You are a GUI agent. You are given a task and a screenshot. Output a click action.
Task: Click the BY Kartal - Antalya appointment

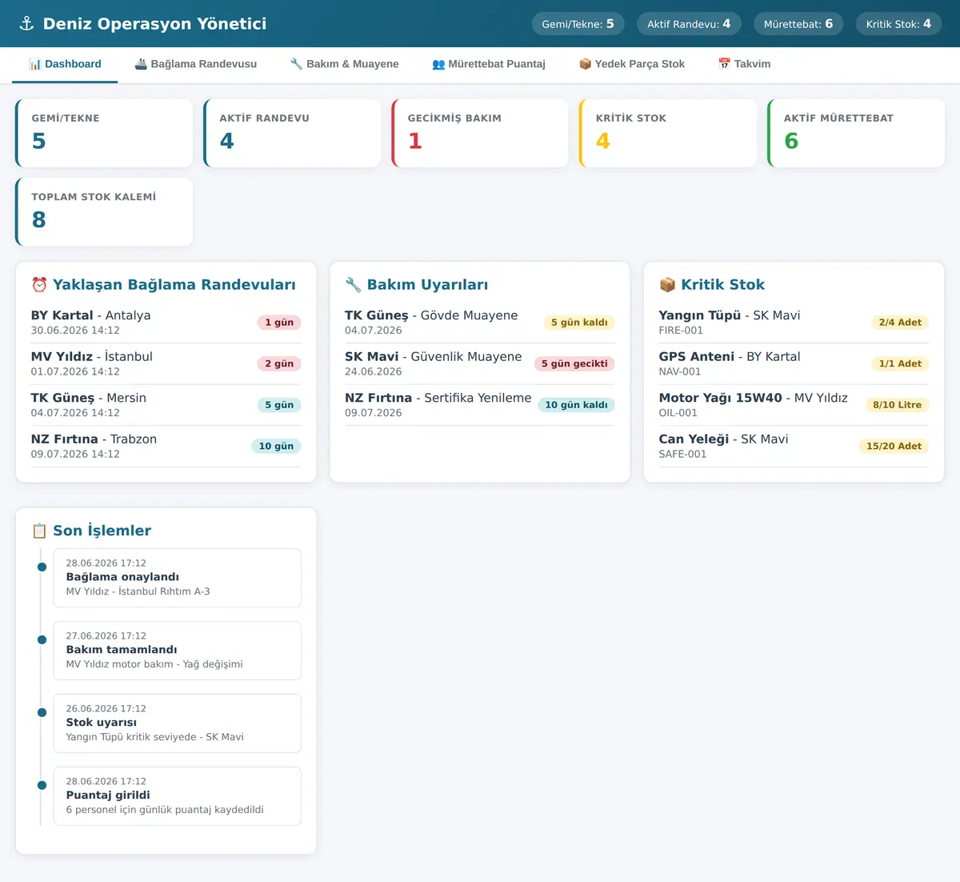point(166,323)
